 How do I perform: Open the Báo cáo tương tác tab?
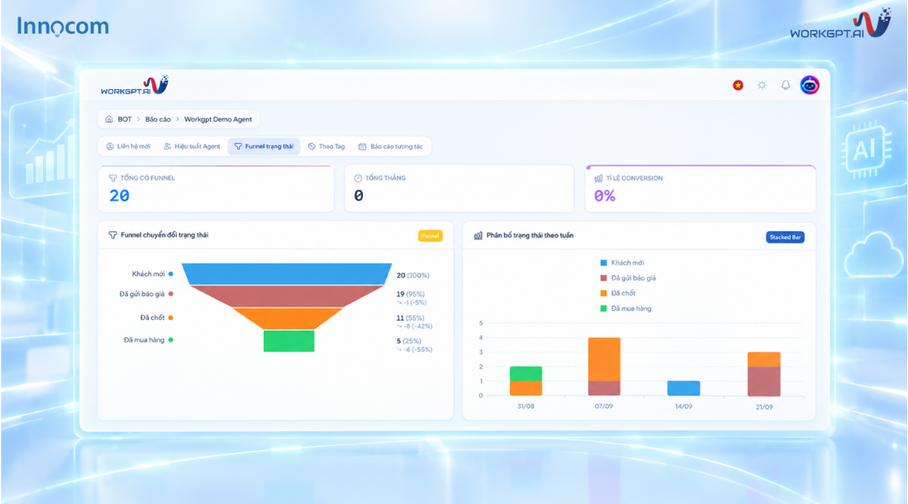coord(391,146)
